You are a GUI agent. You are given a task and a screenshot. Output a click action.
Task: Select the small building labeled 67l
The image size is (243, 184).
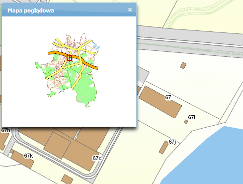click(186, 122)
